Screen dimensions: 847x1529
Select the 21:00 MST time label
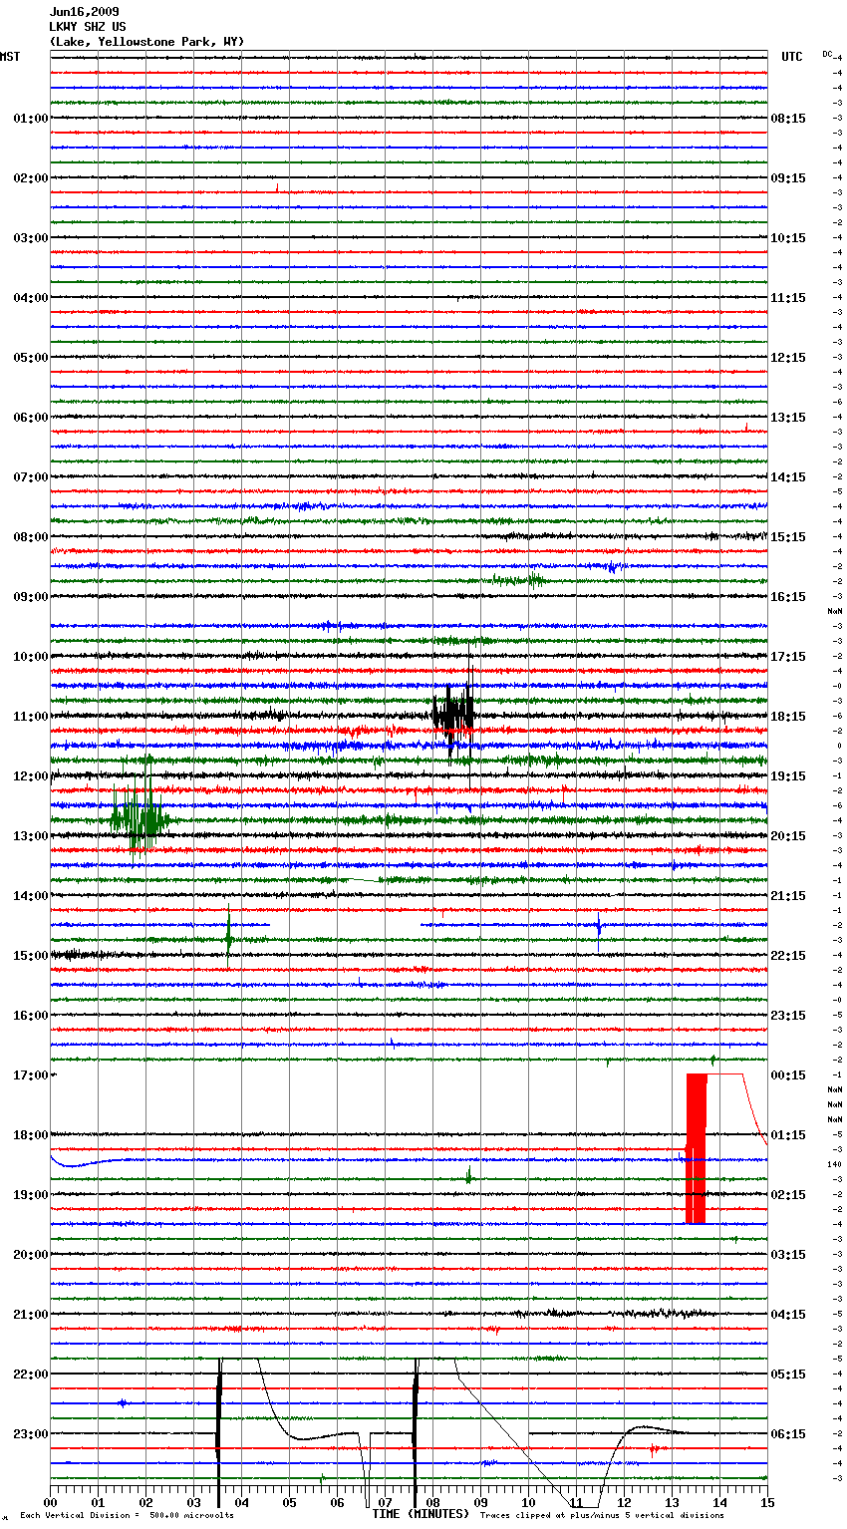coord(30,1315)
